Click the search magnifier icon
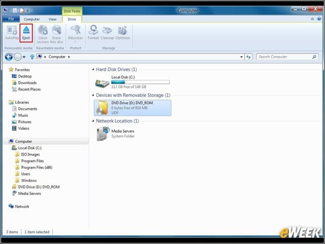 click(x=314, y=56)
